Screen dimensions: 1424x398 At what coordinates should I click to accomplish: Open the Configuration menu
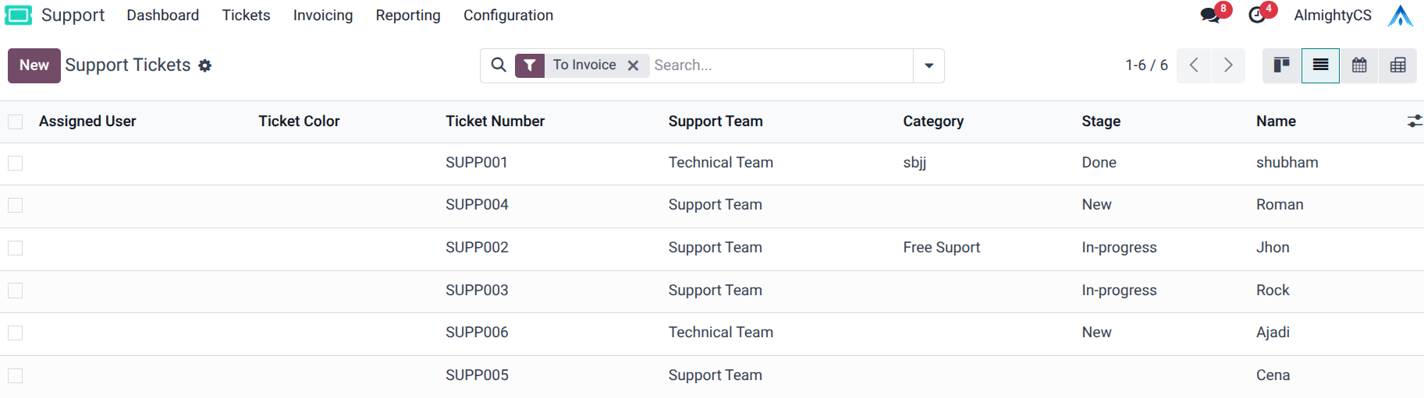[508, 16]
